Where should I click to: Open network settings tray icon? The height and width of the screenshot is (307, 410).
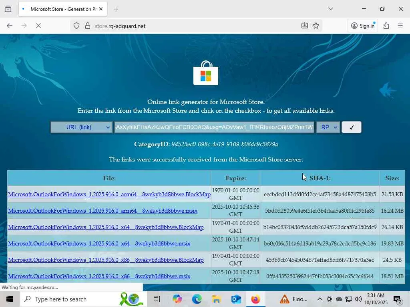tap(349, 299)
